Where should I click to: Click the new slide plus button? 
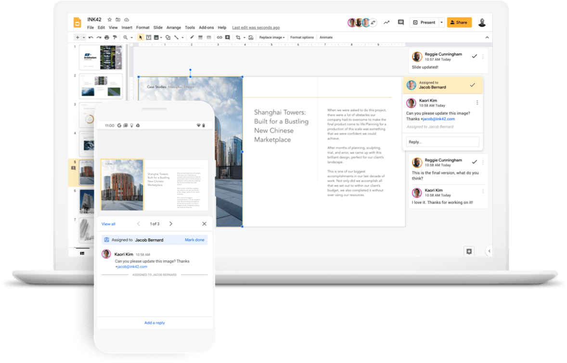[x=77, y=37]
